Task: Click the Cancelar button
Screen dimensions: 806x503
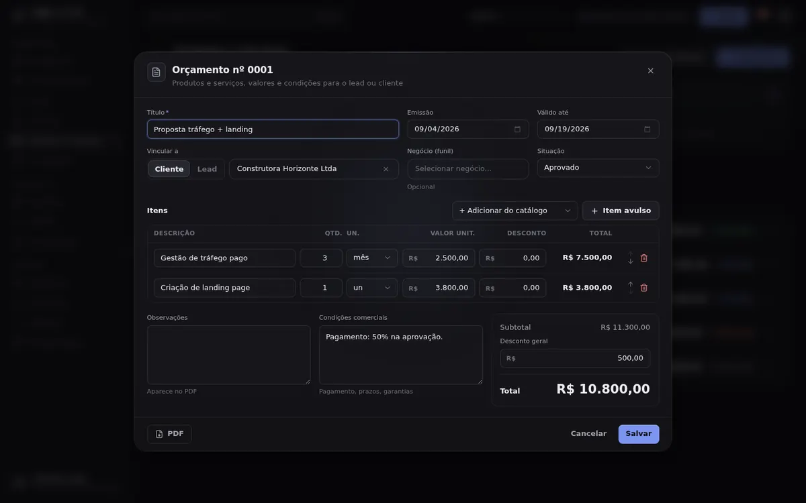Action: tap(588, 434)
